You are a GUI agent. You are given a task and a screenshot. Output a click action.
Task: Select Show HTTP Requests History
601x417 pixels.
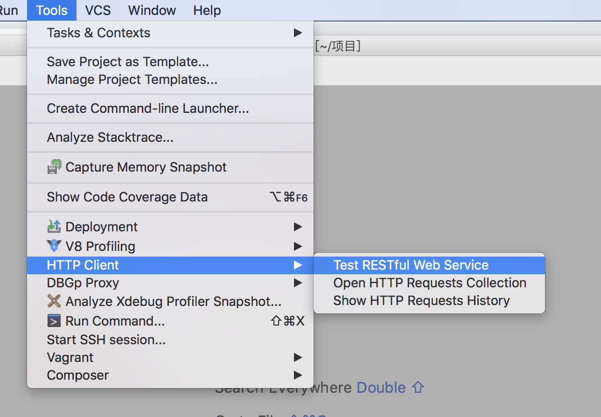429,300
